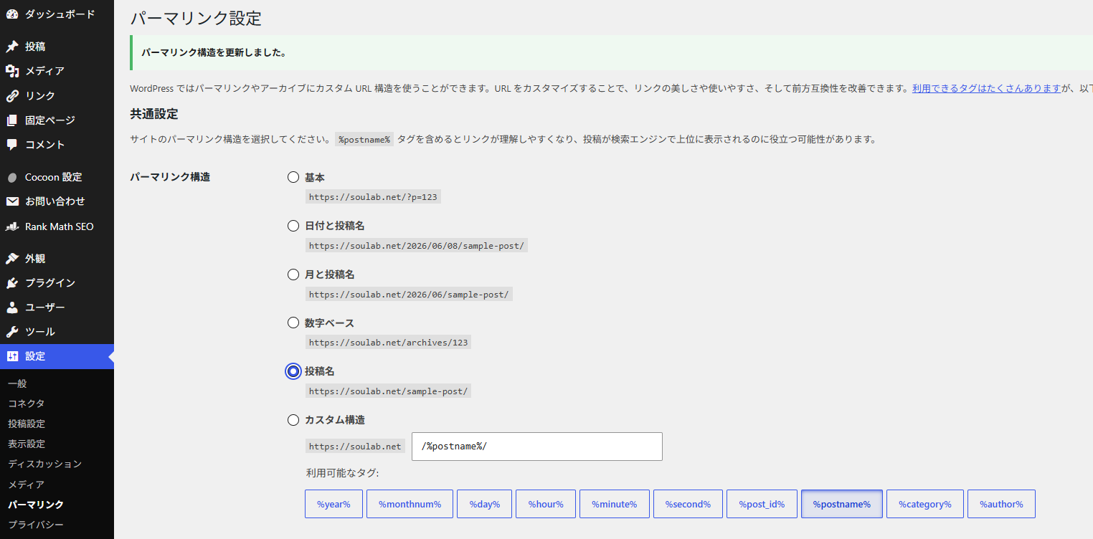1093x539 pixels.
Task: Go to the コネクタ settings submenu
Action: pos(26,404)
